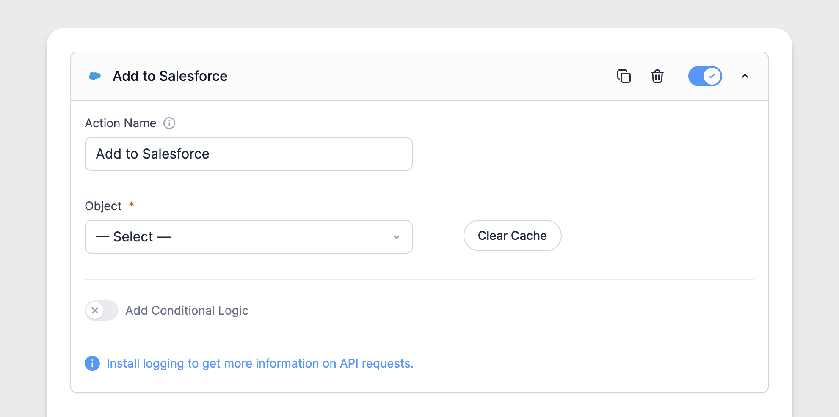The image size is (839, 417).
Task: Click the 'Add to Salesforce' header title
Action: (x=170, y=76)
